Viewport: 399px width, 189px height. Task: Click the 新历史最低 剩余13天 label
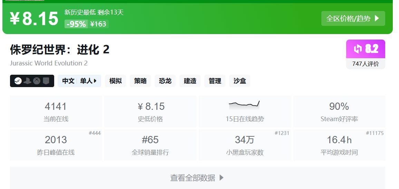tap(94, 12)
